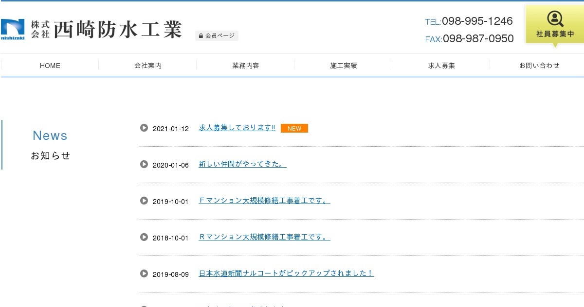Open 日本水道新聞ナルコート pickup news link
Screen dimensions: 584x307
click(x=286, y=273)
